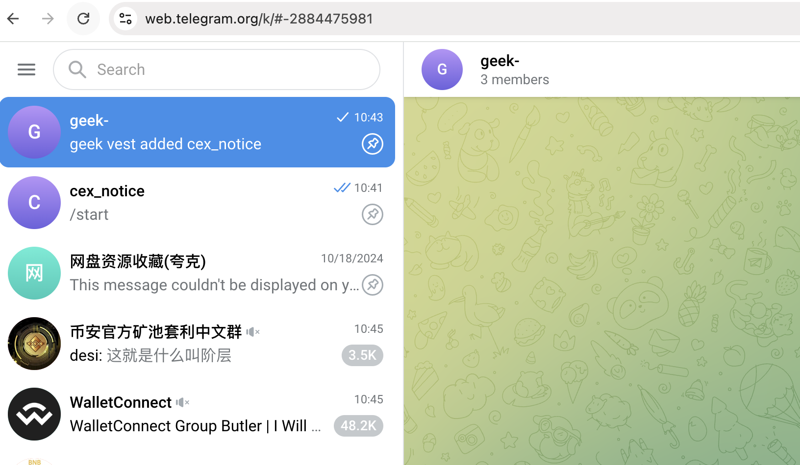Open the 币安官方矿池套利中文群 chat
Image resolution: width=800 pixels, height=465 pixels.
pyautogui.click(x=196, y=344)
